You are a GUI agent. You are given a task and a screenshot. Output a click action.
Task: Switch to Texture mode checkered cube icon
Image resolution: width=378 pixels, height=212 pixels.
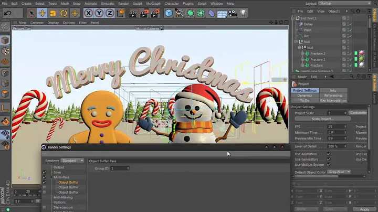click(5, 51)
